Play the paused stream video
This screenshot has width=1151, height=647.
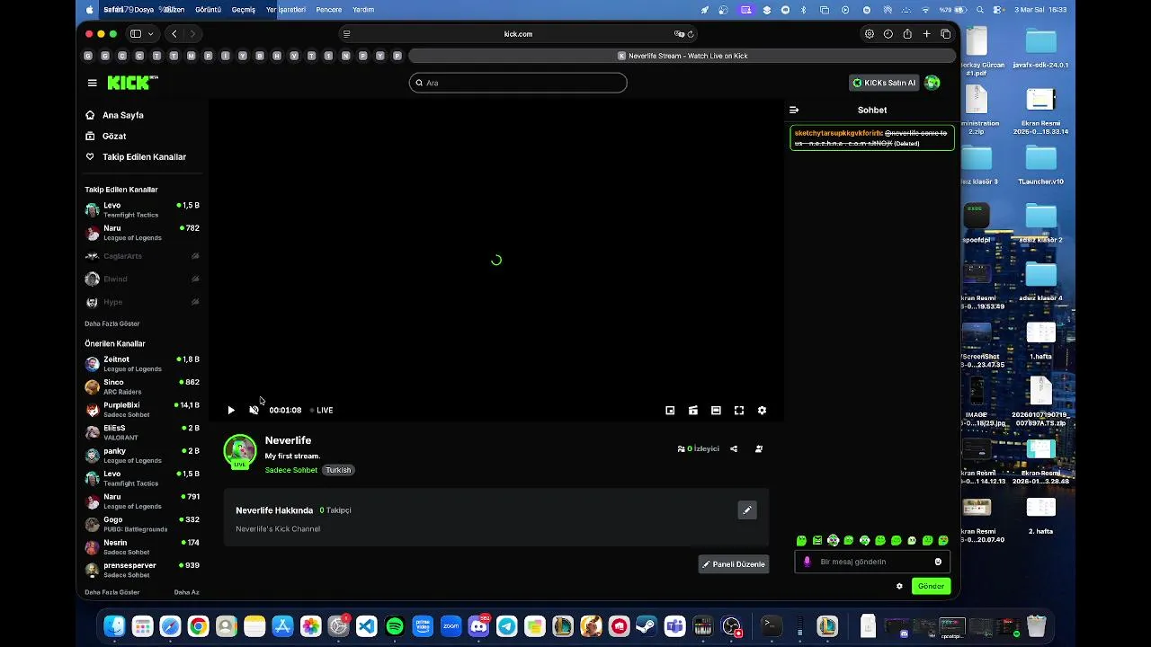[x=231, y=410]
